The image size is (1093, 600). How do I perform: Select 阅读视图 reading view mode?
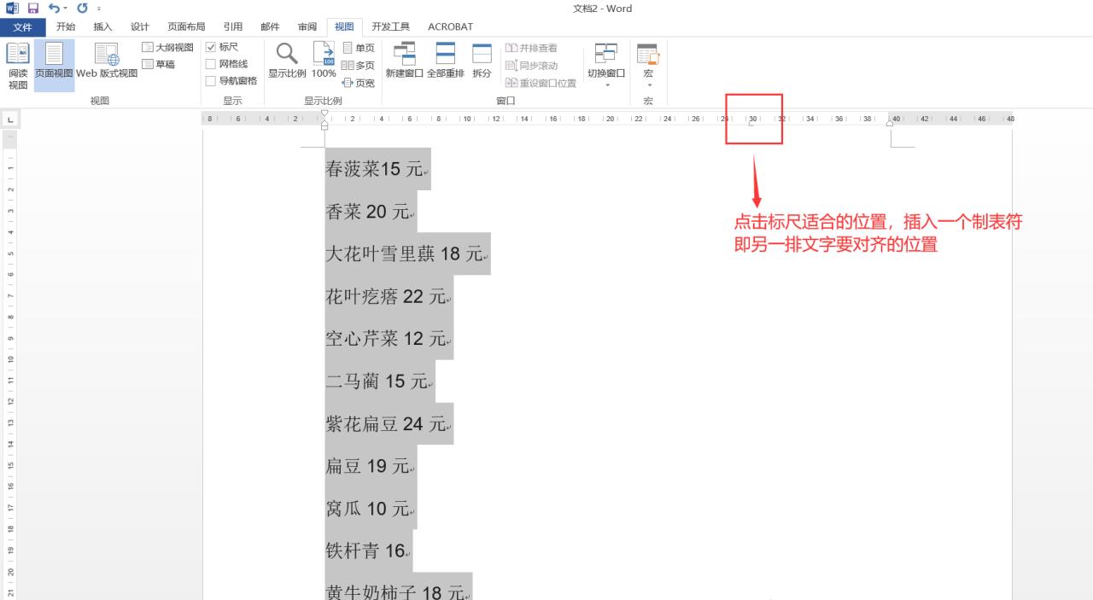18,66
